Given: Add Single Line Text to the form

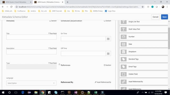Looking at the screenshot, I should [x=144, y=22].
